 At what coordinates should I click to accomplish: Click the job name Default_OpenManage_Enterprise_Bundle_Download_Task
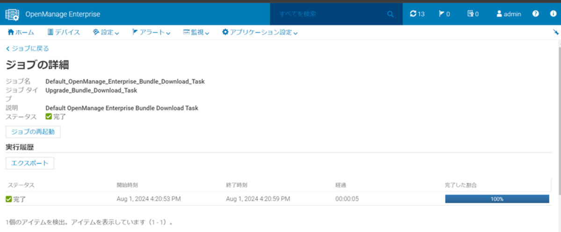pos(125,81)
